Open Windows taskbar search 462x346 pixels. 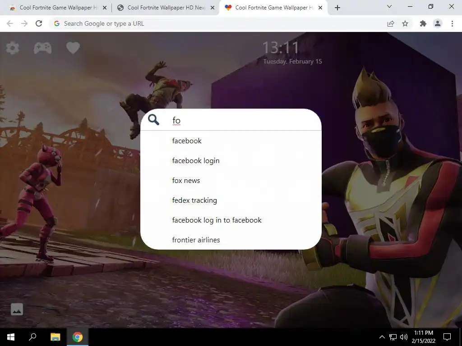[x=32, y=337]
